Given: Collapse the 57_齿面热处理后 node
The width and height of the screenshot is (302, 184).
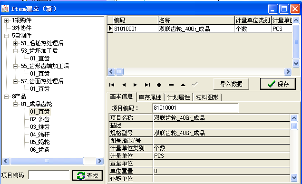Looking at the screenshot, I should click(15, 81).
